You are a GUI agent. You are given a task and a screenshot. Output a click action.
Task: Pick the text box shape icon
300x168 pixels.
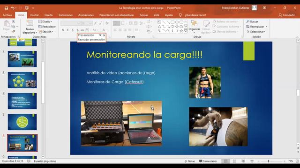(159, 22)
